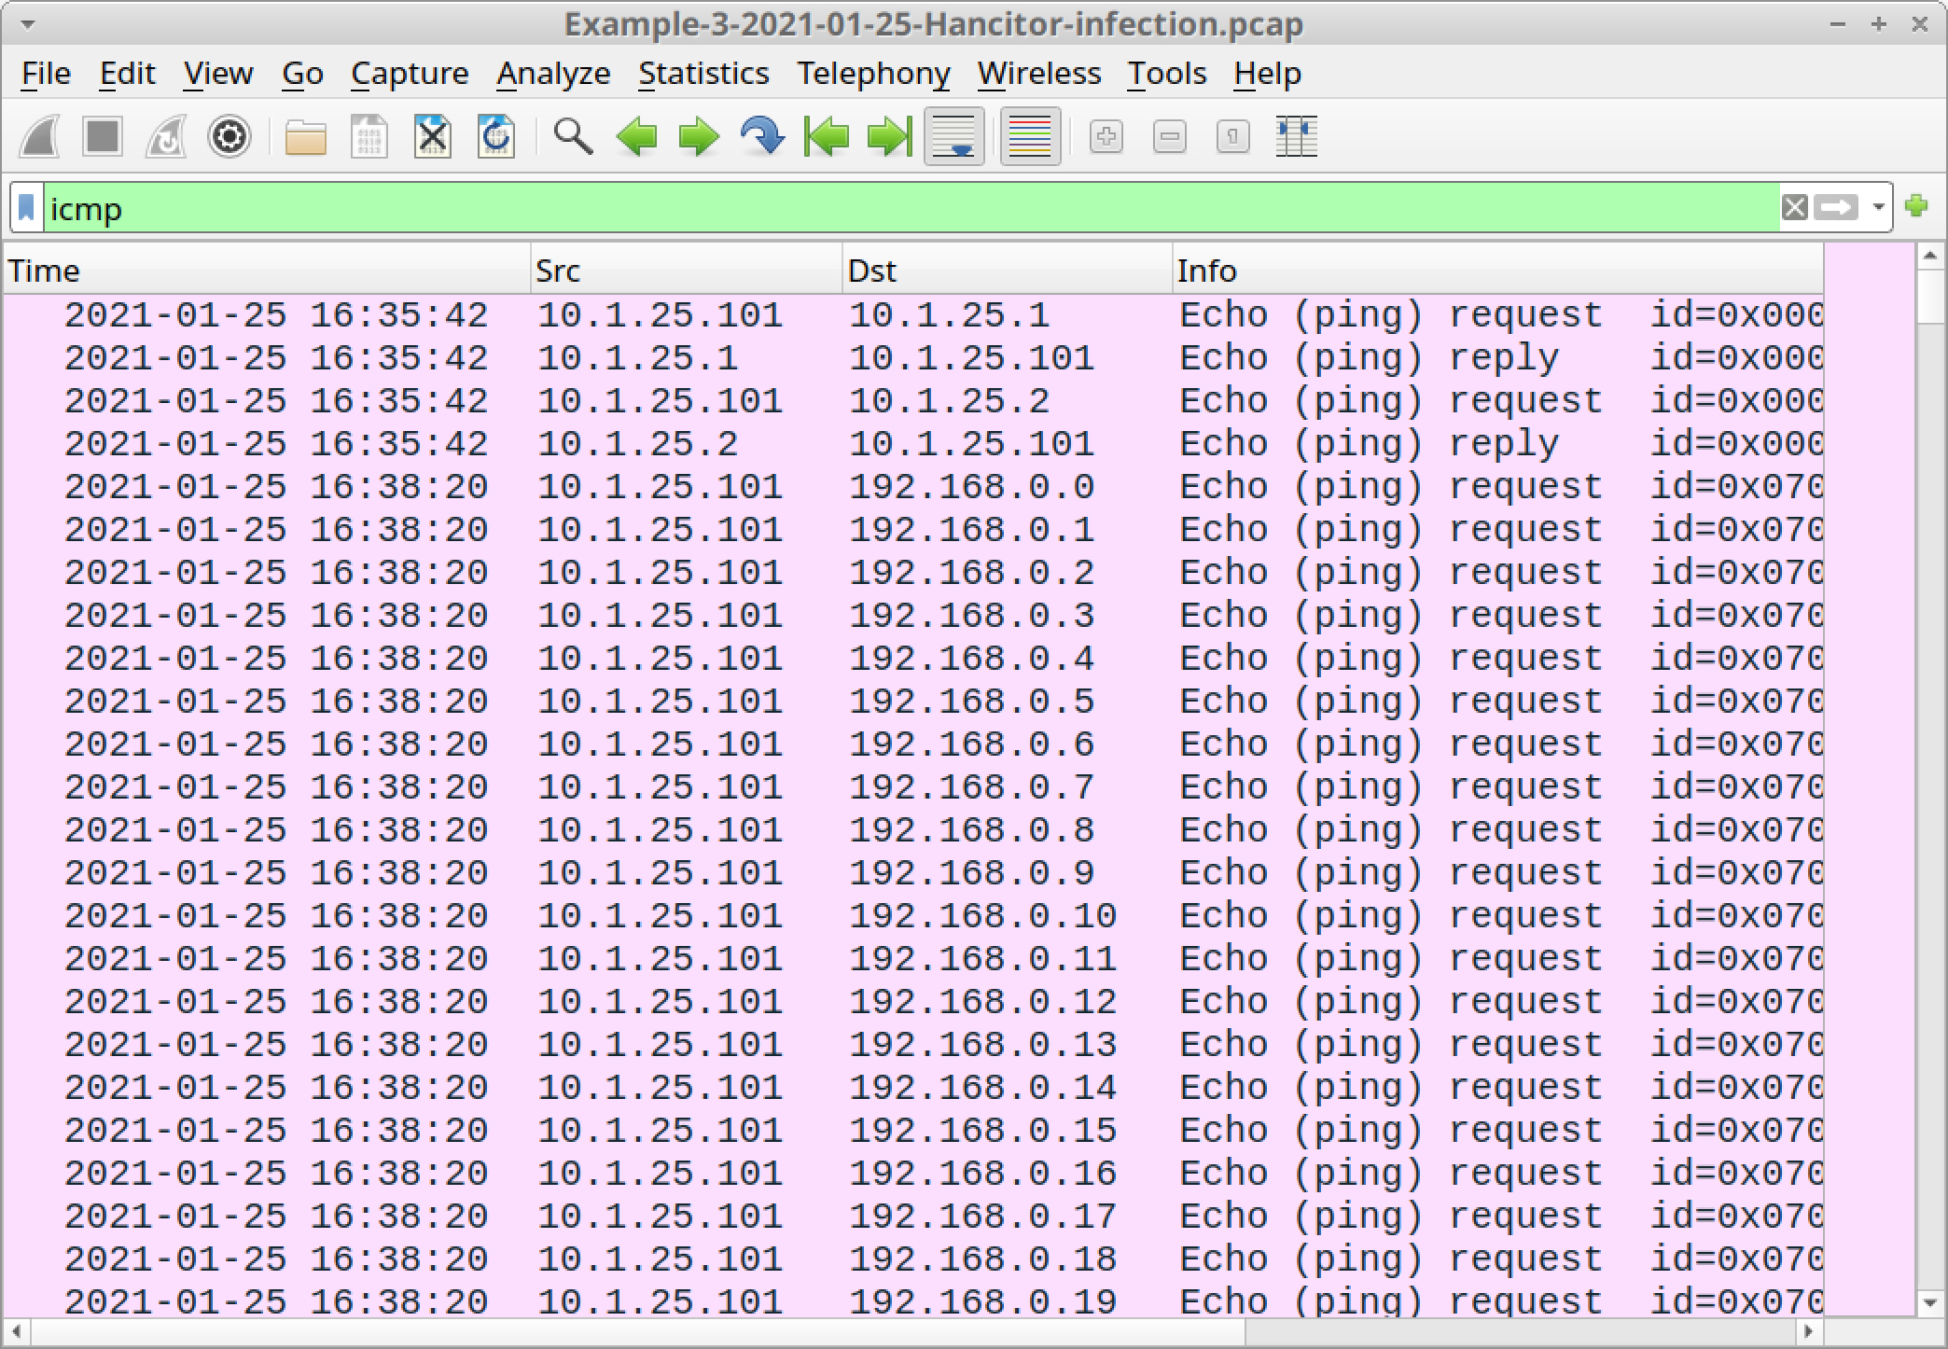Open recent display filters dropdown
1948x1349 pixels.
(1878, 207)
